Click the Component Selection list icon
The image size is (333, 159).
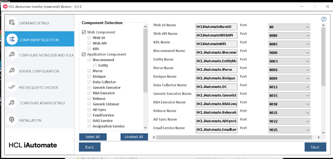tap(12, 39)
